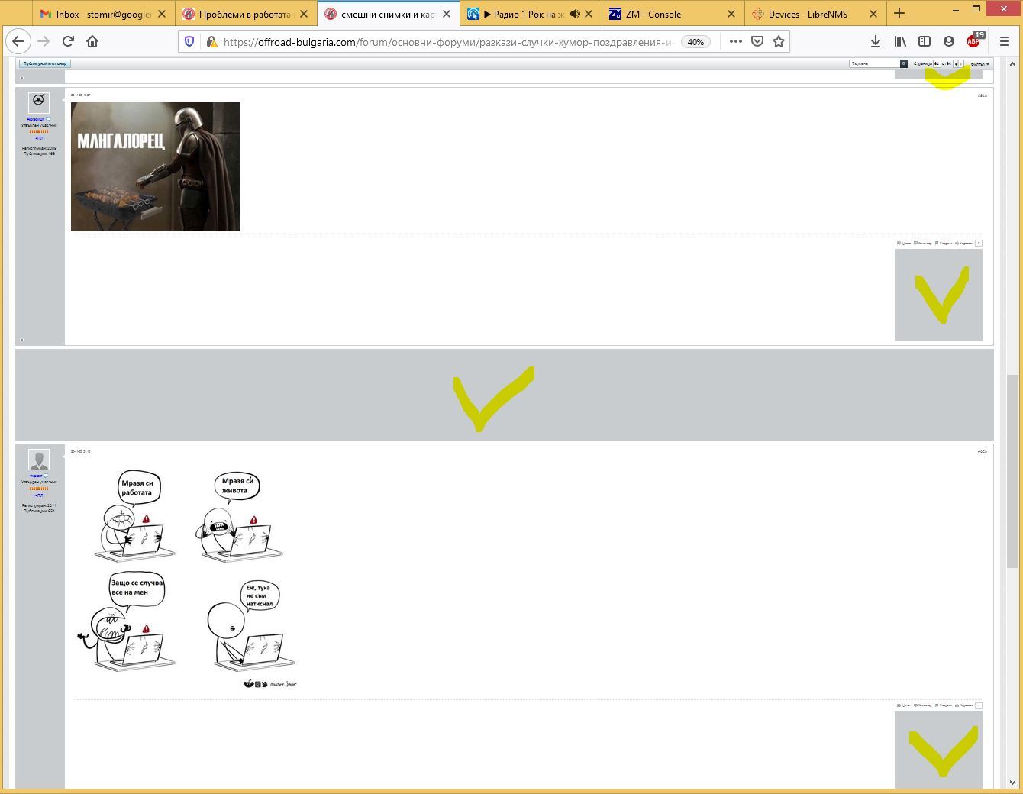Screen dimensions: 1023x794
Task: Click the post number link on Absolut's post
Action: [983, 96]
